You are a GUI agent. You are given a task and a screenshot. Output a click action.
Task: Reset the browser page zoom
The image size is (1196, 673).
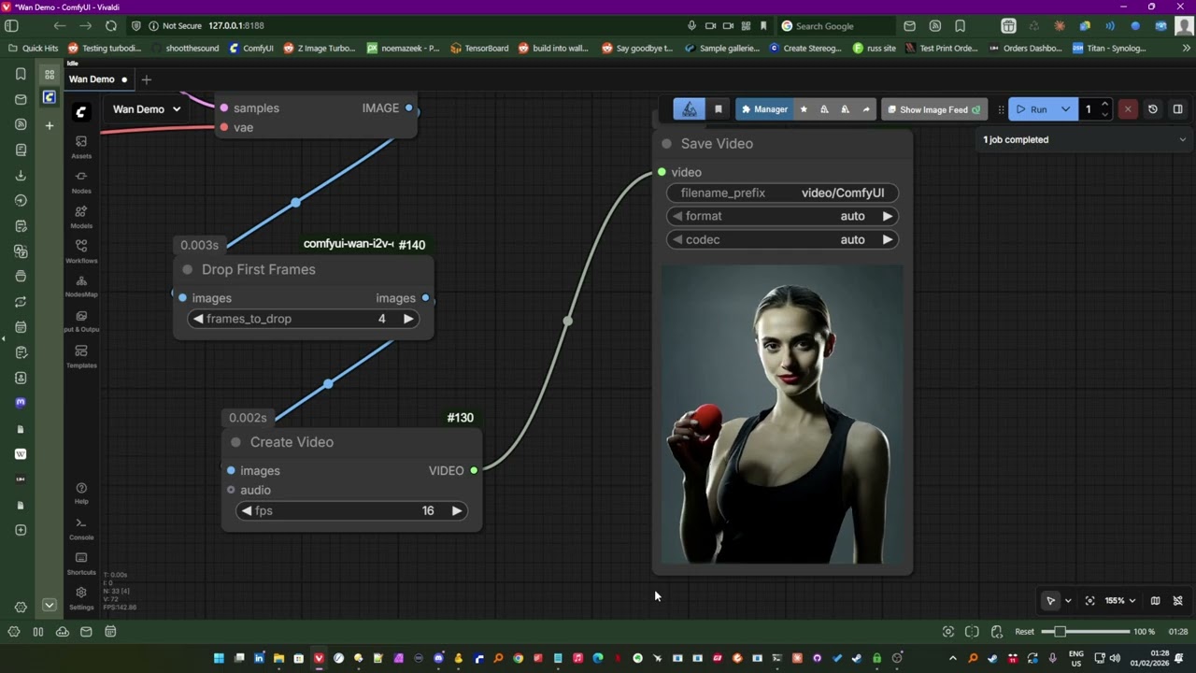[1025, 632]
